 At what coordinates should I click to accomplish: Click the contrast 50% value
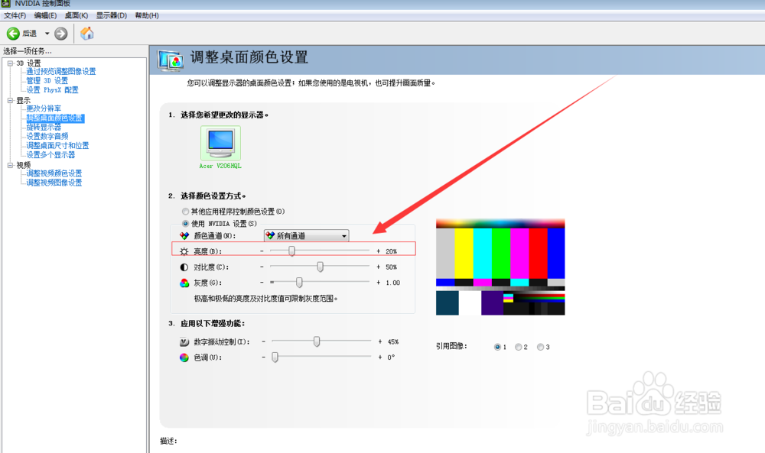pos(391,267)
